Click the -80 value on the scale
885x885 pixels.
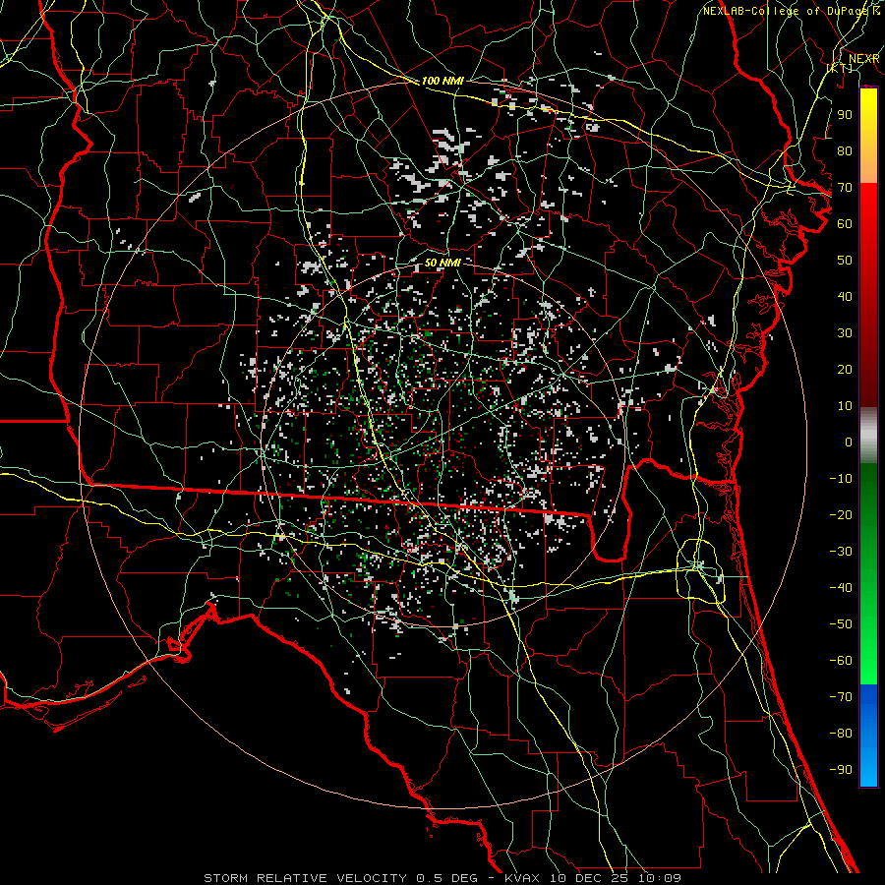[x=841, y=734]
